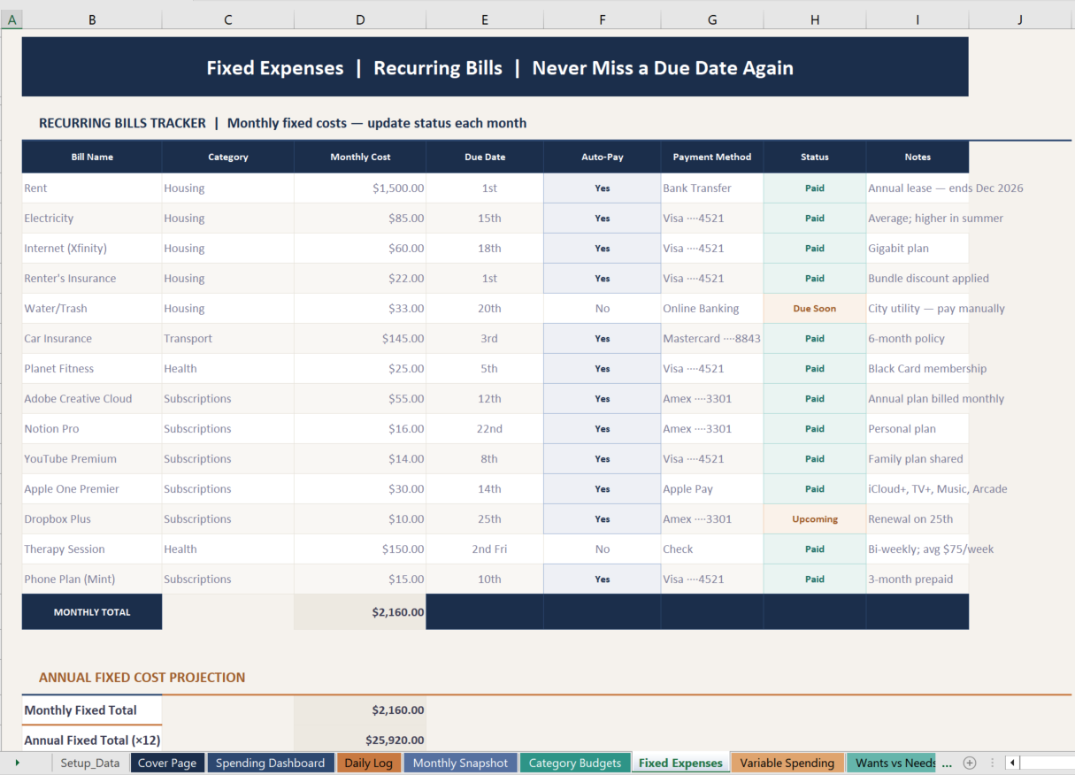Open the Spending Dashboard tab
The width and height of the screenshot is (1075, 775).
point(270,763)
